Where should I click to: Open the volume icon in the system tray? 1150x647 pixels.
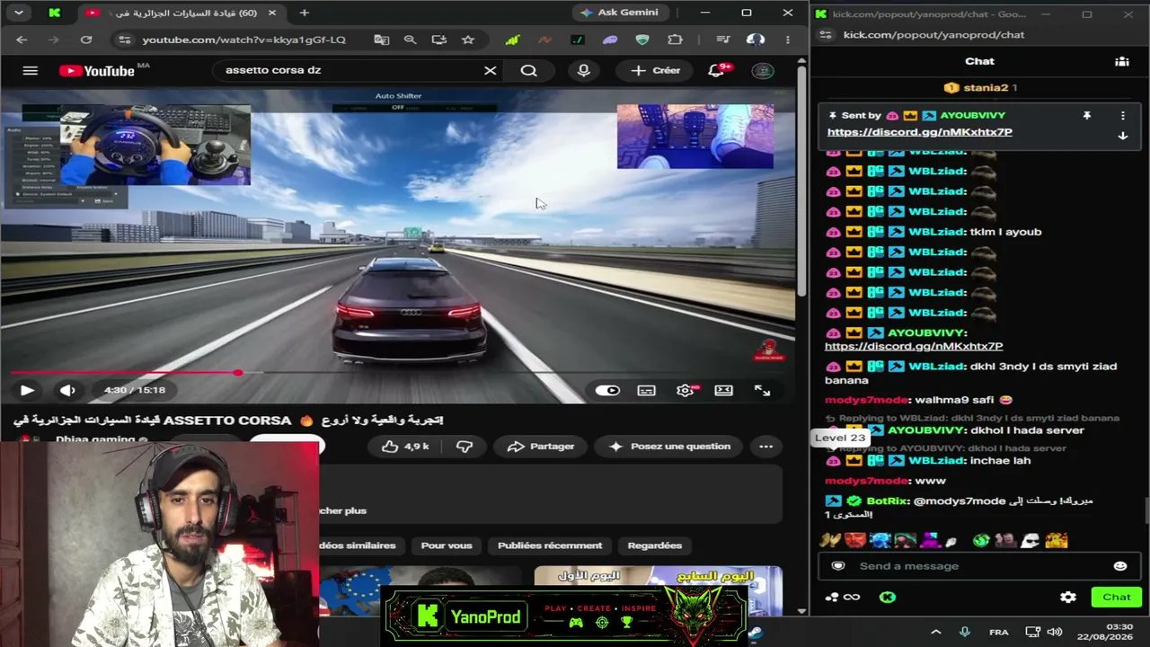coord(1054,632)
